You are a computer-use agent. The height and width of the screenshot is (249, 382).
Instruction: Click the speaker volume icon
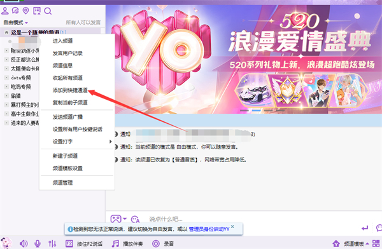[24, 243]
